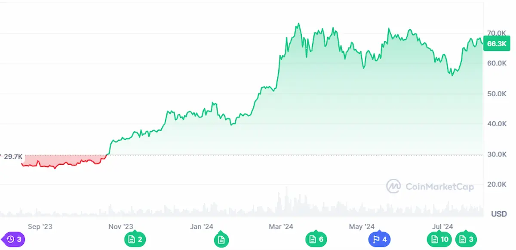Click the blue flag badge showing 4
516x250 pixels.
tap(379, 239)
